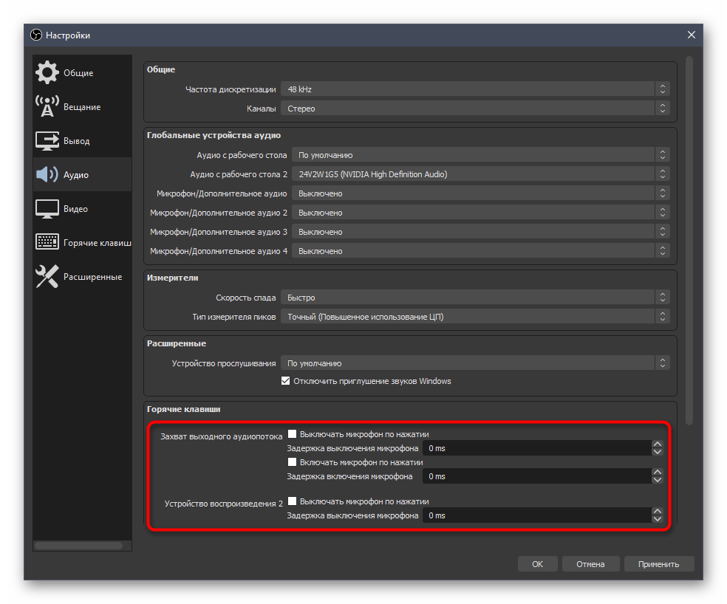Open Скорость спада dropdown
727x604 pixels.
pos(474,298)
